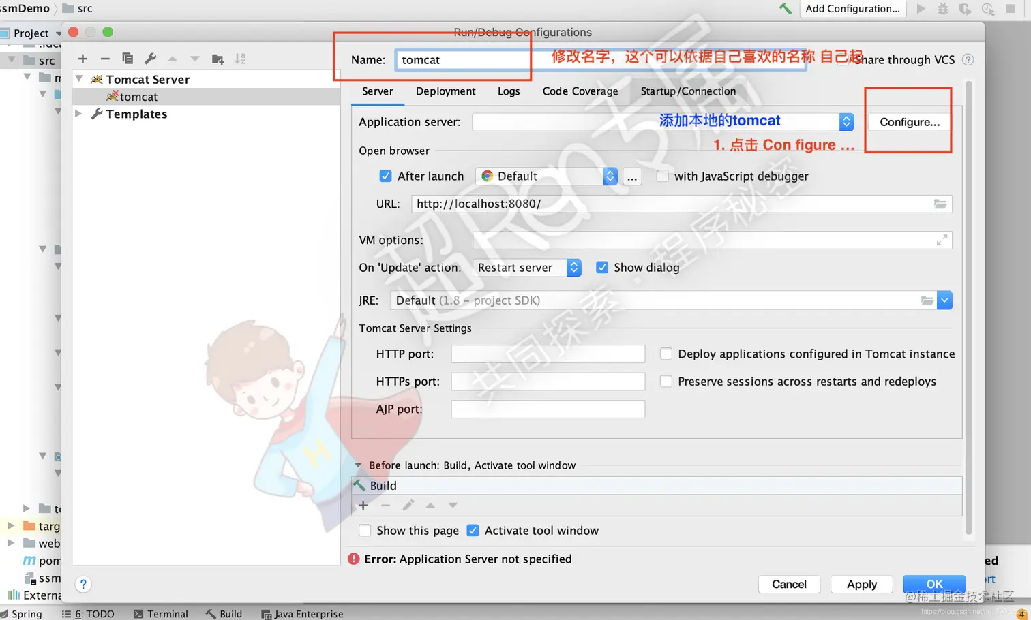Click the red error icon
The image size is (1031, 620).
coord(354,559)
